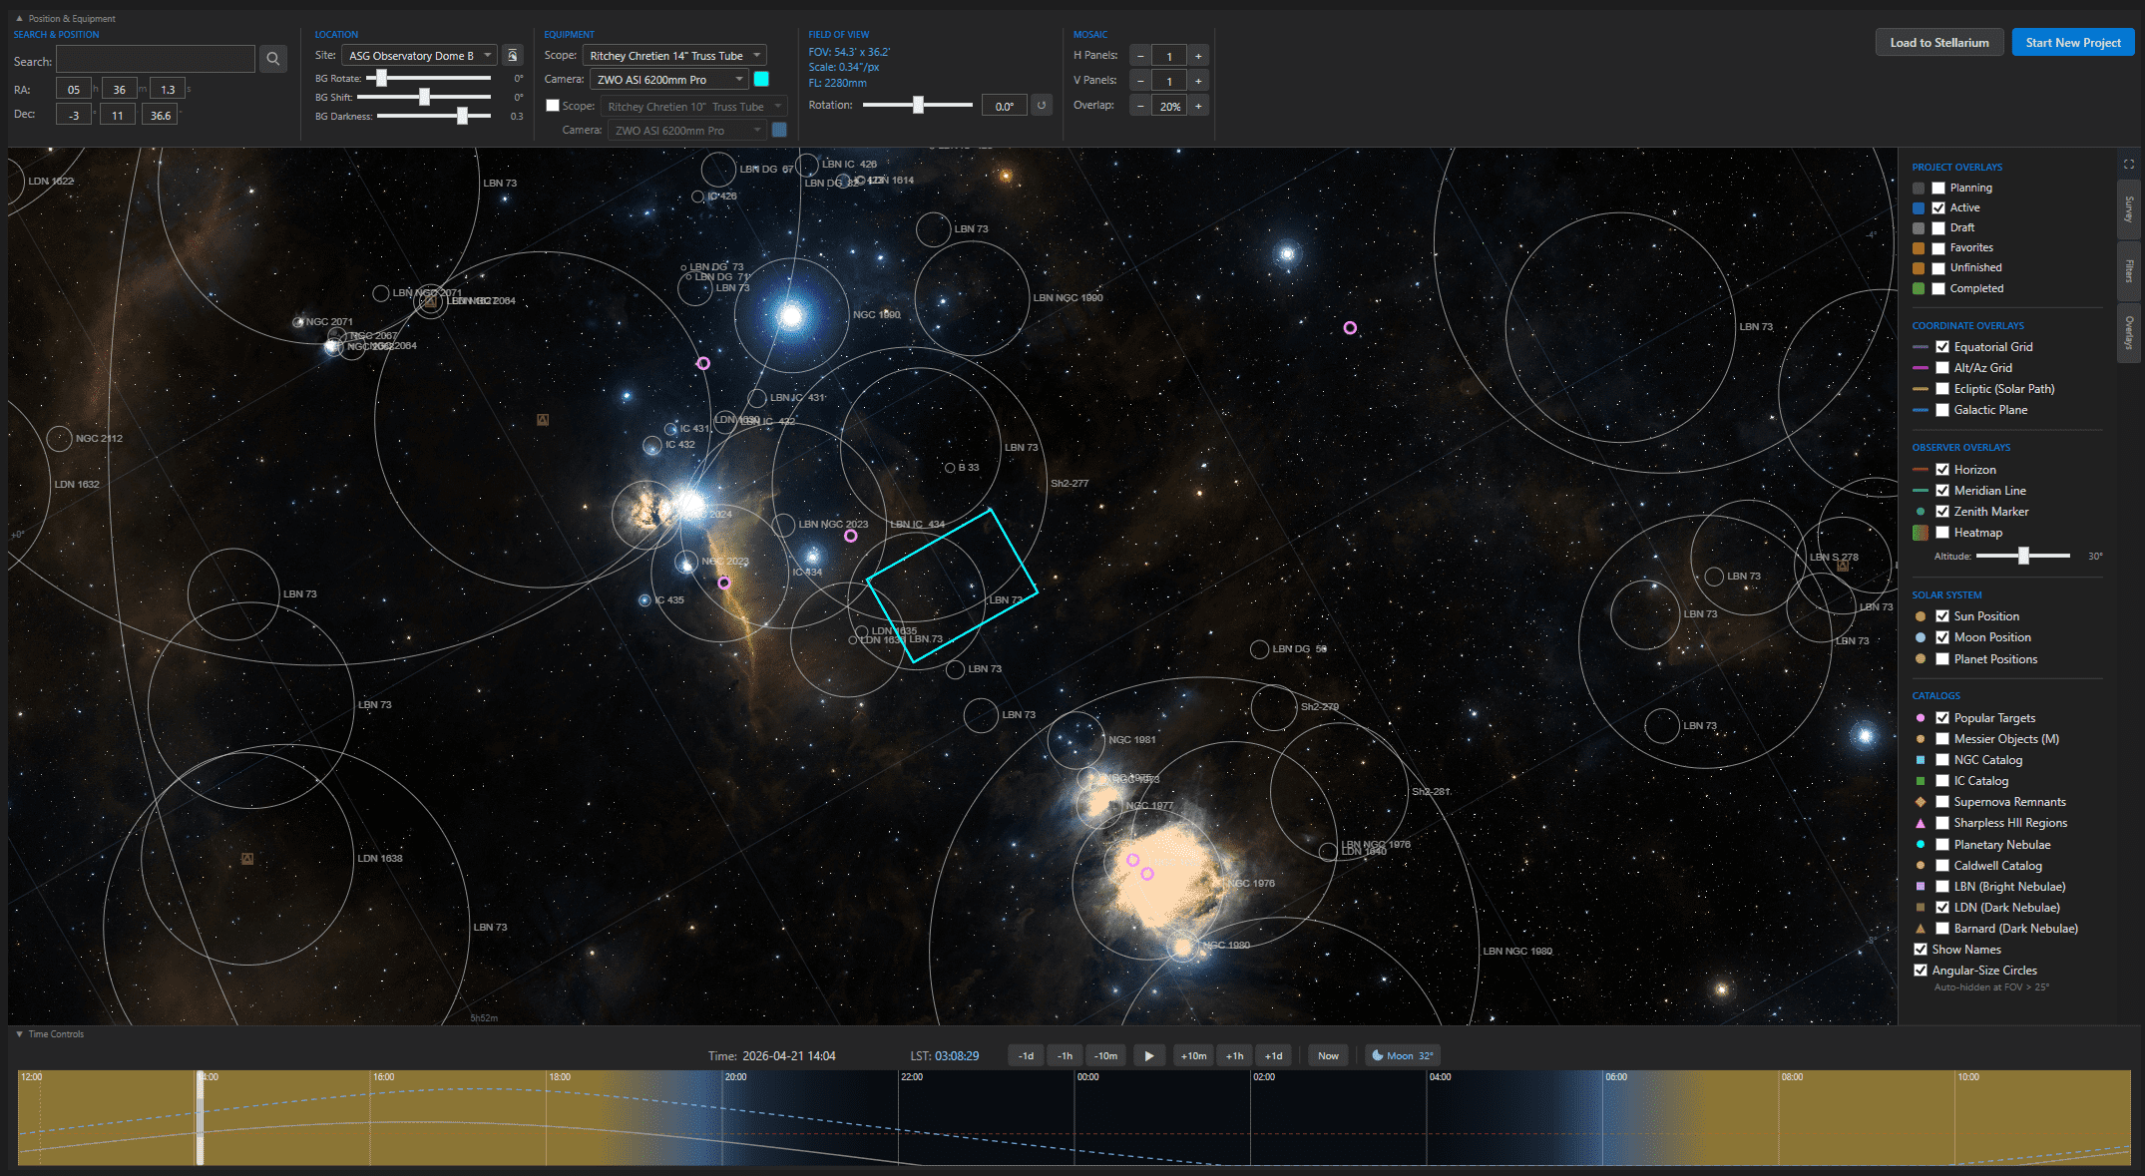Increase H Panels with the plus icon

[x=1198, y=56]
